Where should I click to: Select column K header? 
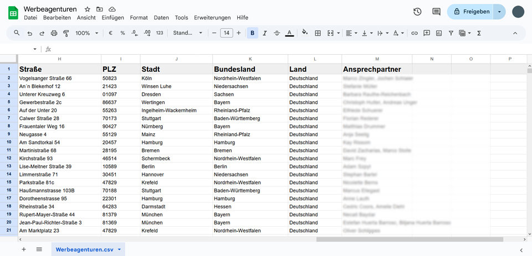coord(250,59)
